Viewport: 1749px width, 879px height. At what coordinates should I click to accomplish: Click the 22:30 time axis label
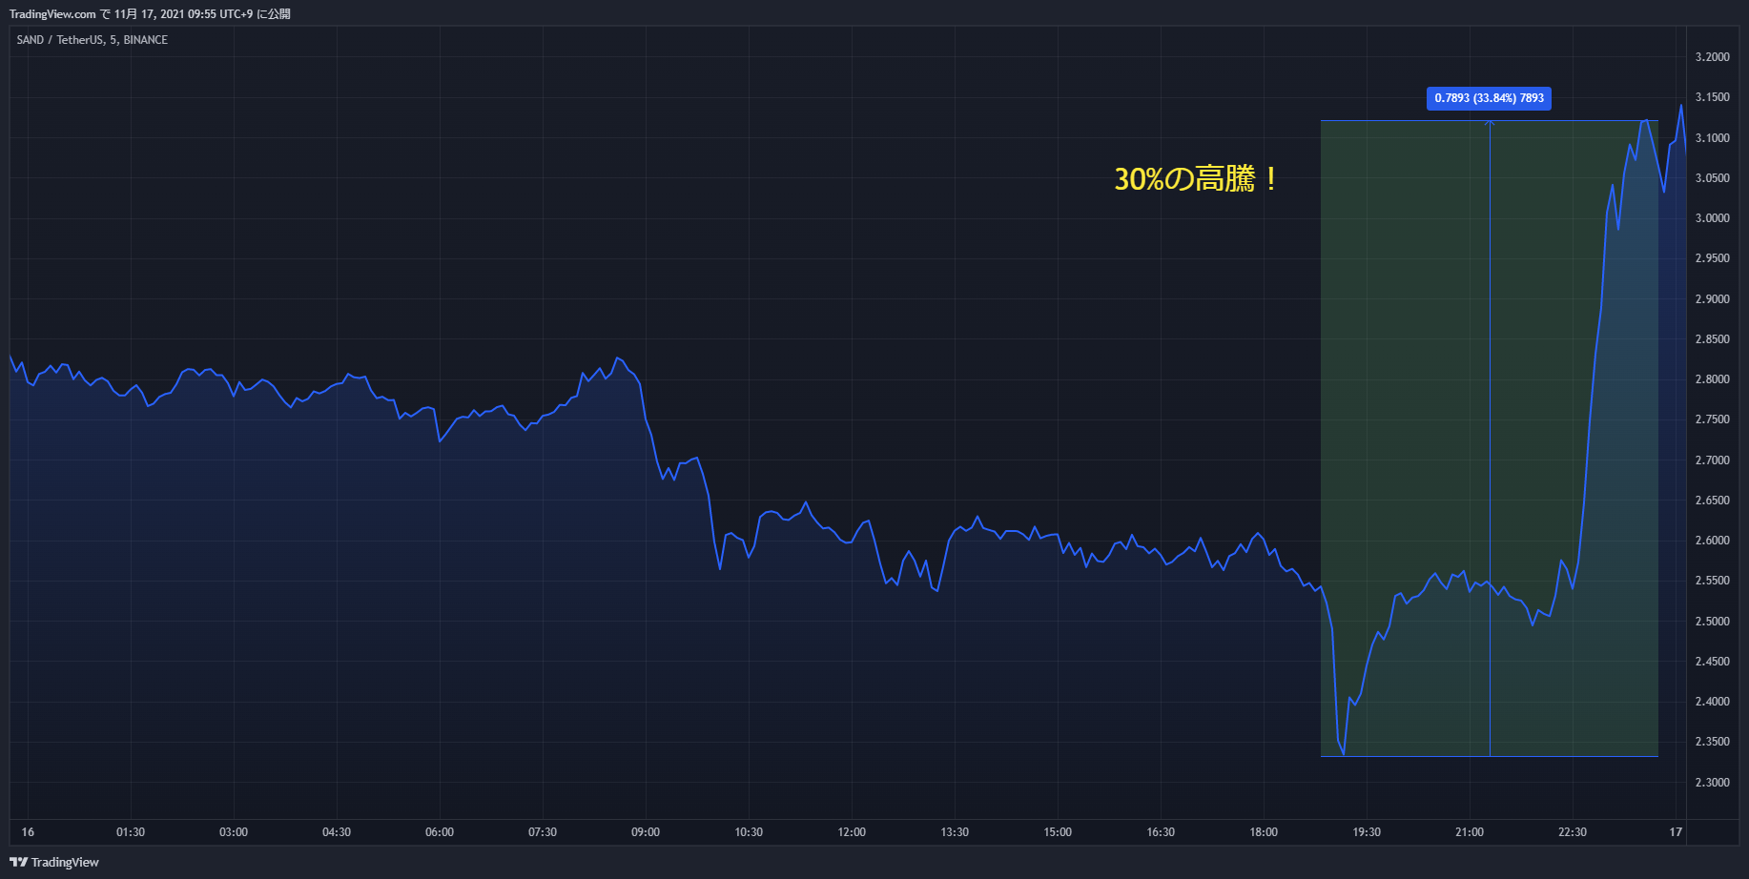pyautogui.click(x=1573, y=832)
